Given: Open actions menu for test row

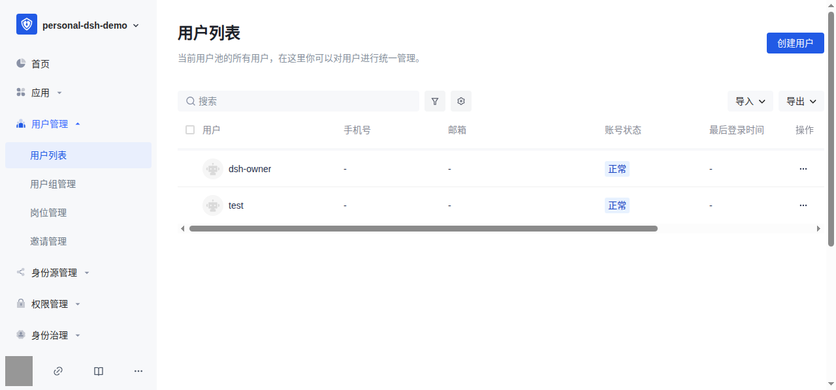Looking at the screenshot, I should (803, 205).
